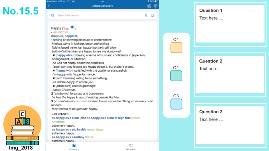This screenshot has width=269, height=151.
Task: Click the ADJECTIVE label
Action: pos(61,32)
